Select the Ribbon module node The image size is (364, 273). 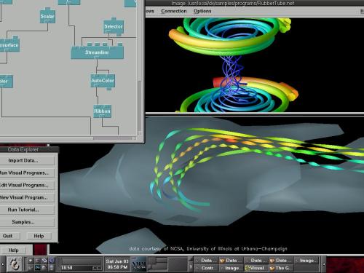point(103,111)
